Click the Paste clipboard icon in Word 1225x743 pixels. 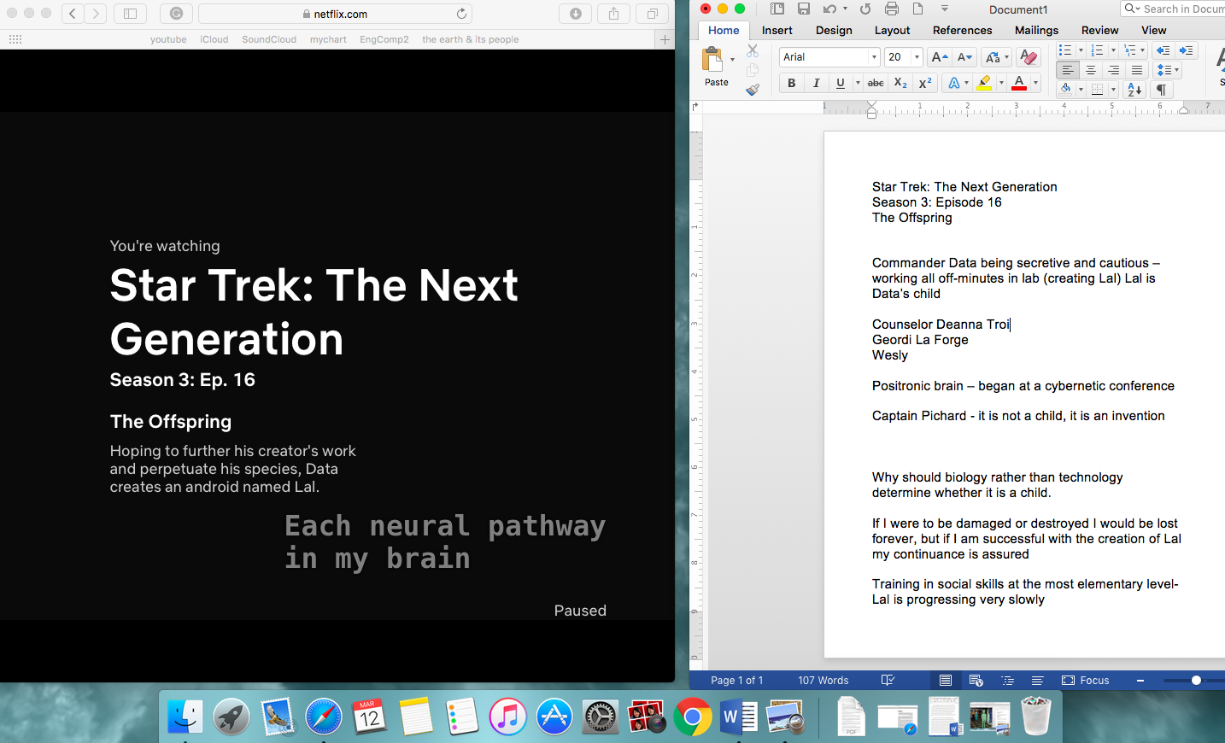coord(712,59)
